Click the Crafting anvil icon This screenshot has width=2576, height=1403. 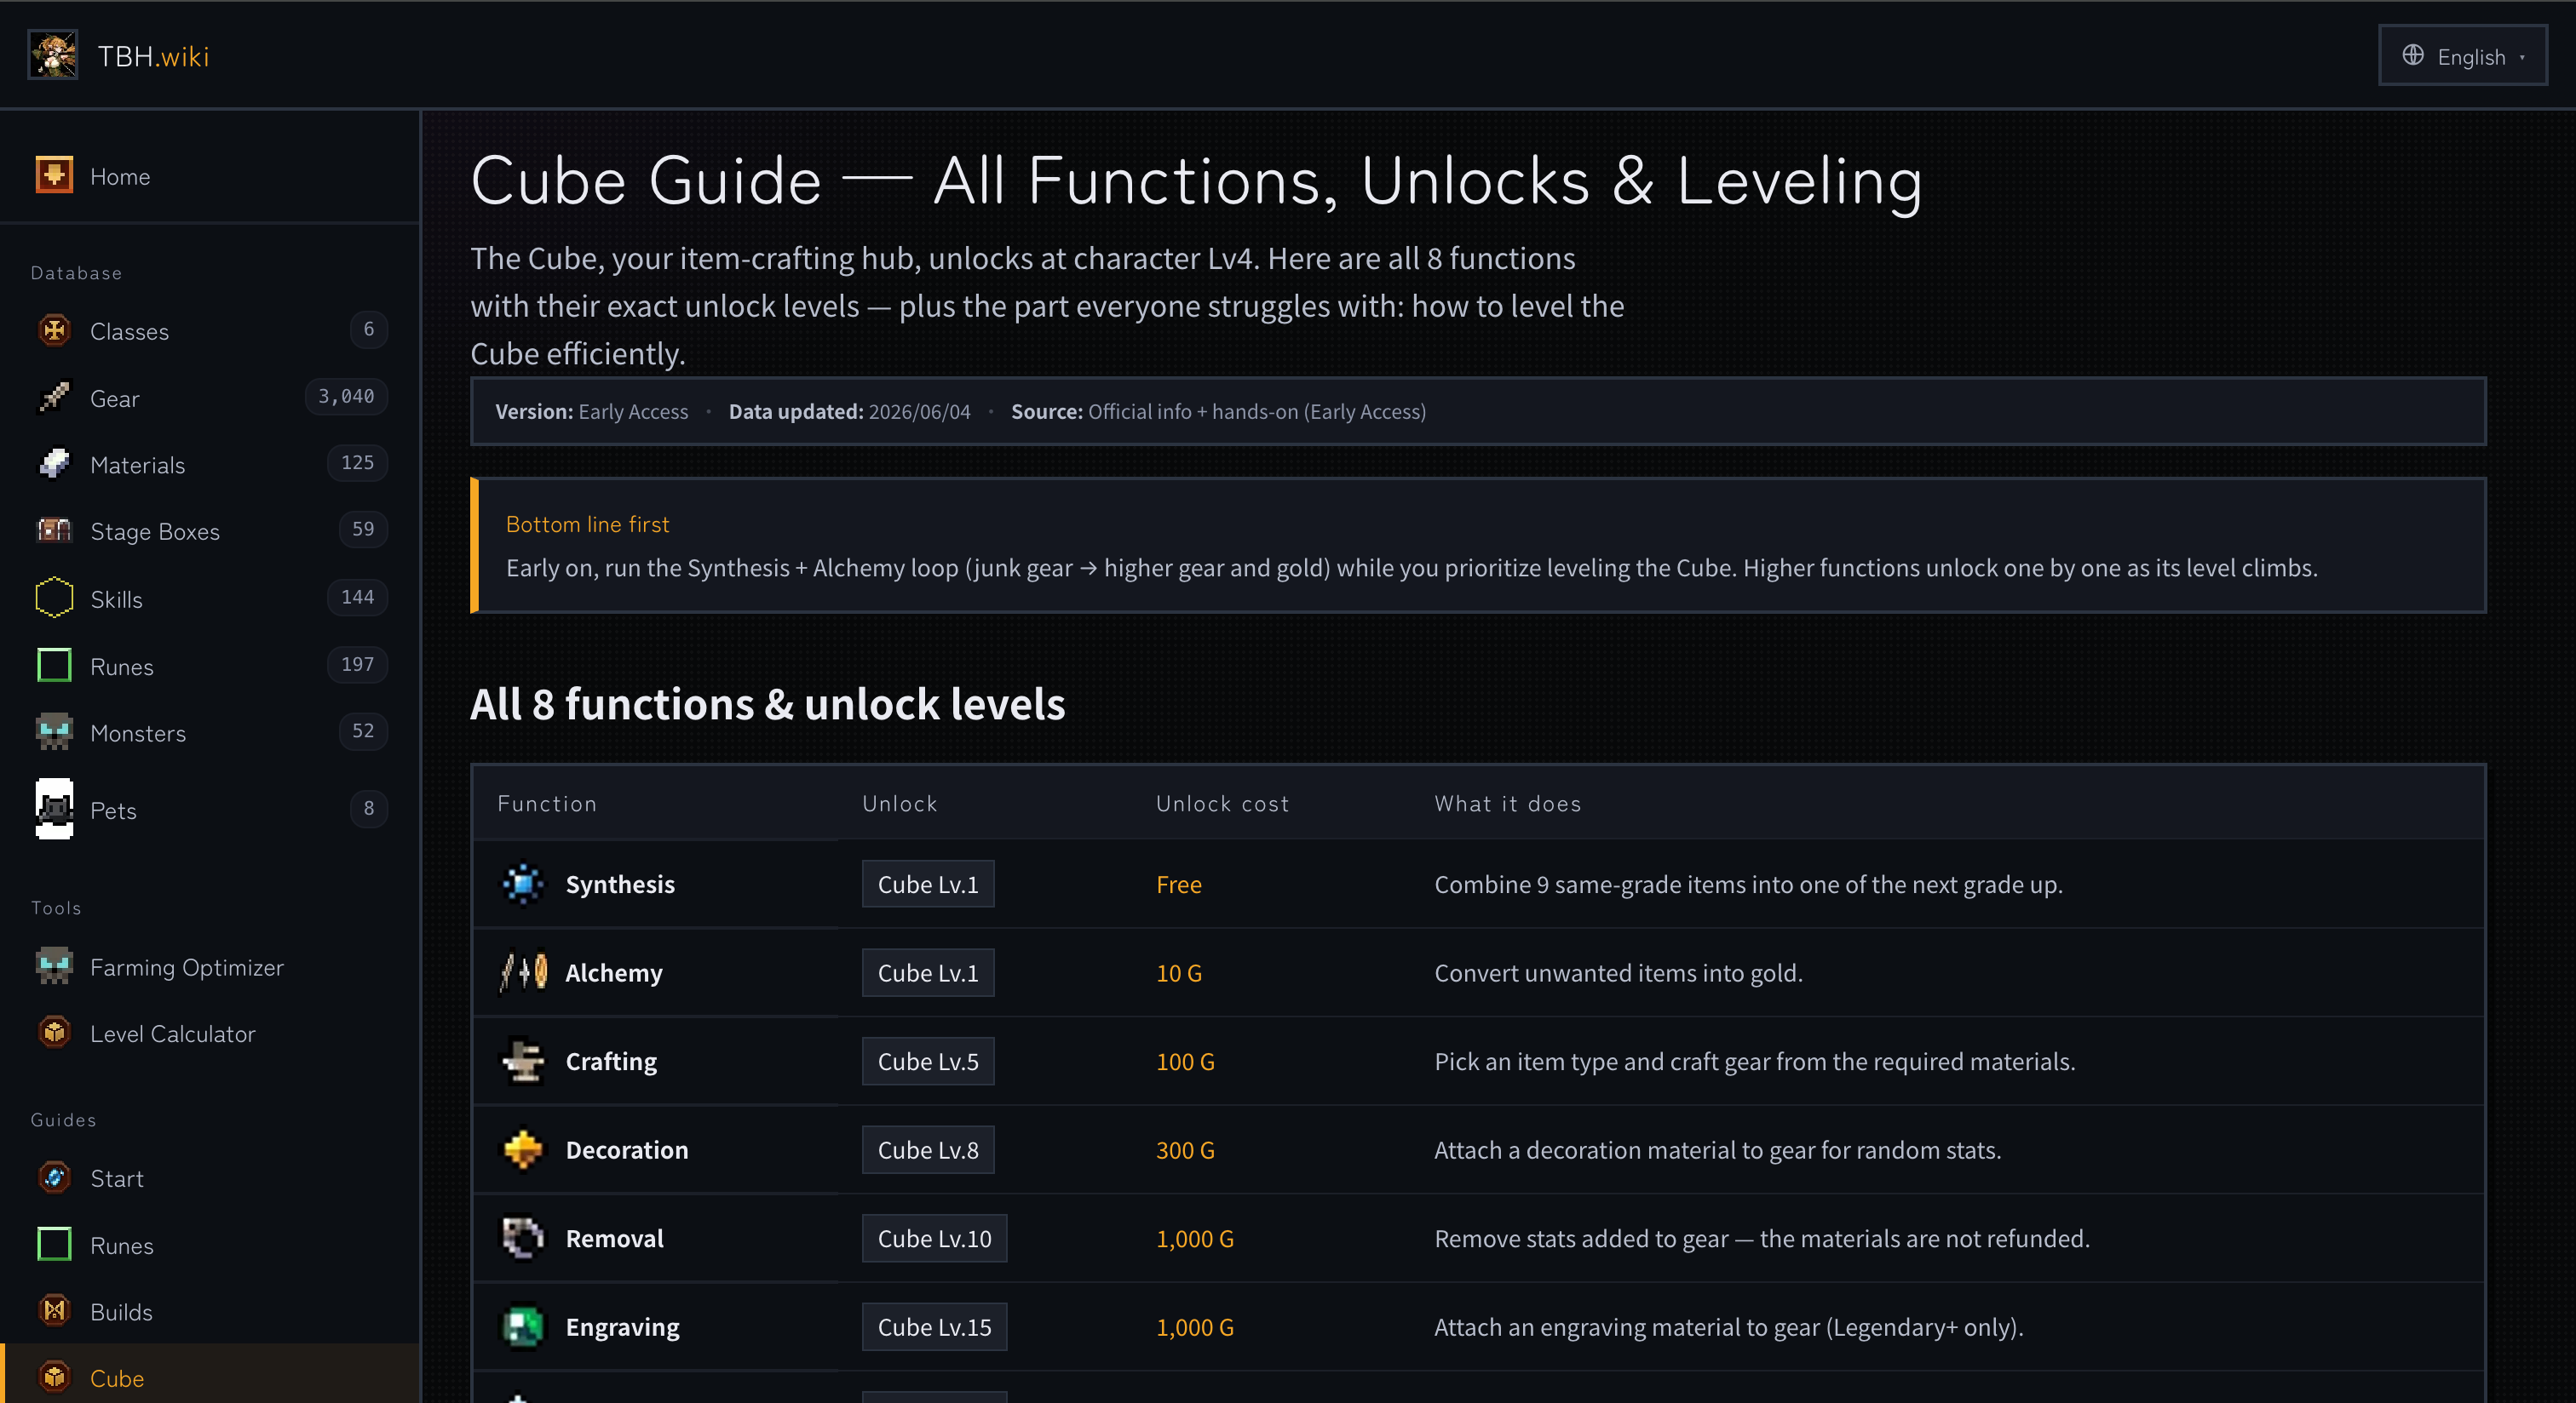click(522, 1060)
